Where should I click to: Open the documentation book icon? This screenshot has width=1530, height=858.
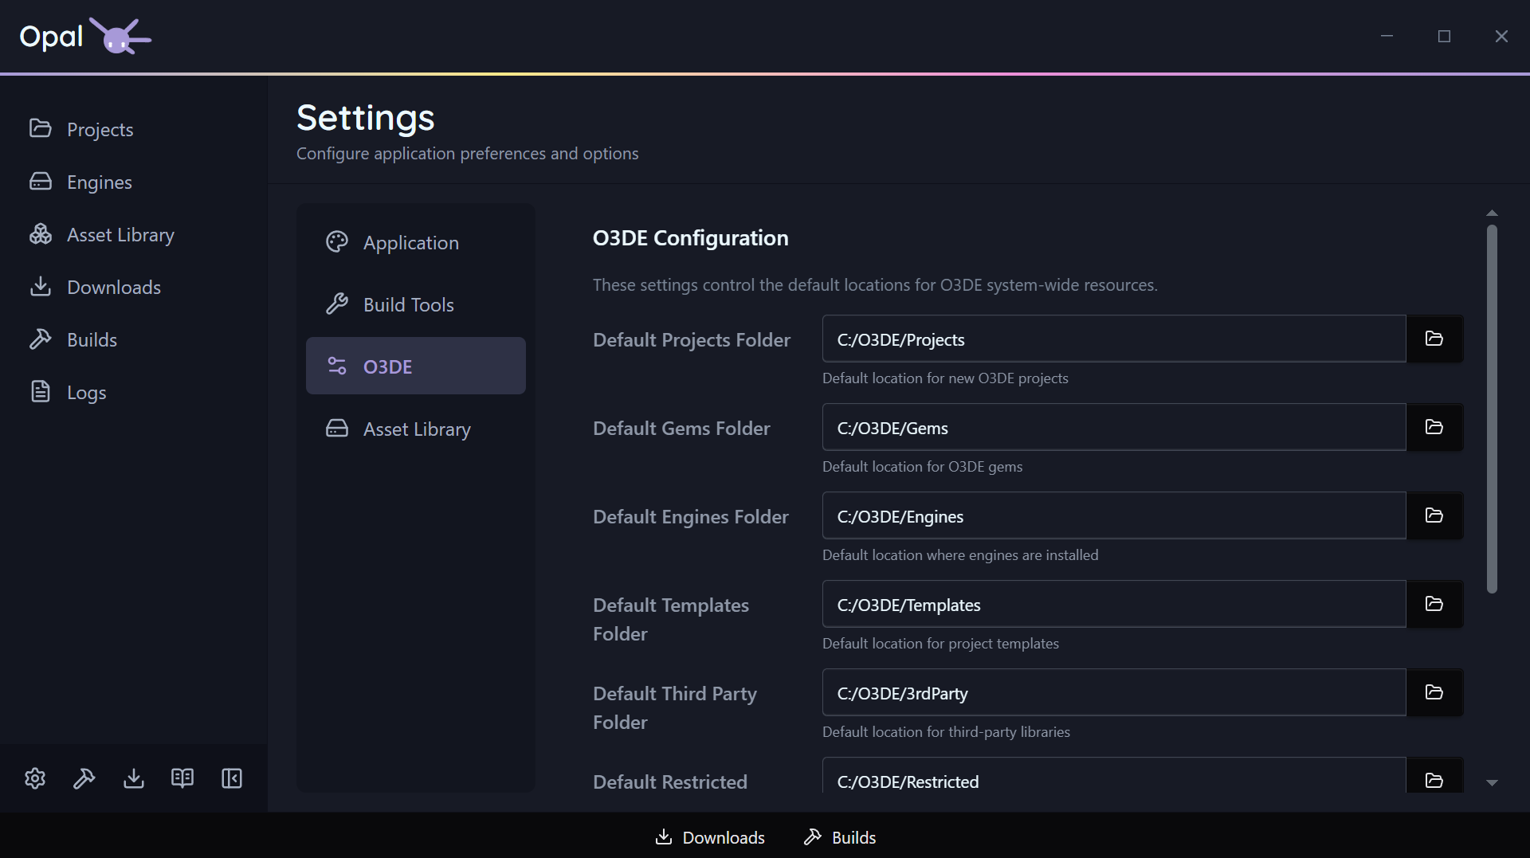pyautogui.click(x=182, y=778)
